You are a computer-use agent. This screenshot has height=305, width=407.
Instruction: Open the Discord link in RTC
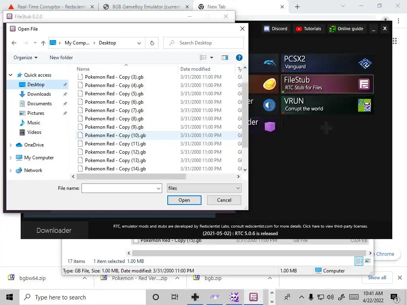(x=276, y=29)
